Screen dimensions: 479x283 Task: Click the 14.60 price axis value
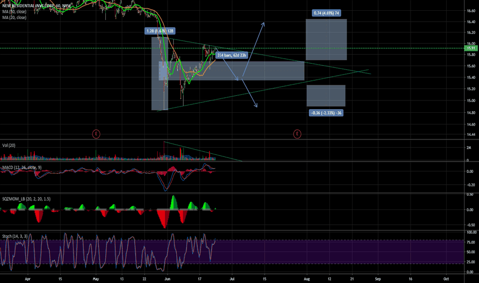(471, 125)
